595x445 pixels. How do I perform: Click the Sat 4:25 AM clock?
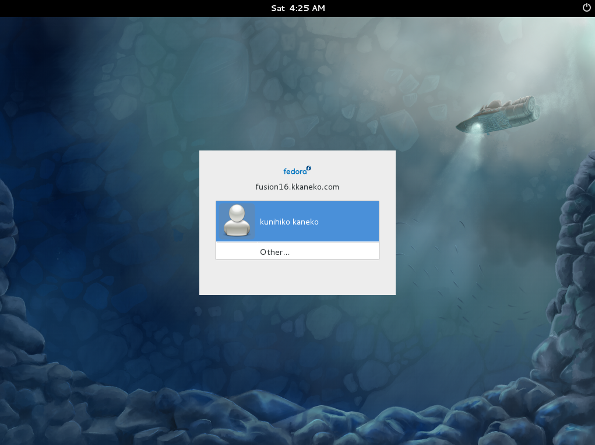coord(298,8)
